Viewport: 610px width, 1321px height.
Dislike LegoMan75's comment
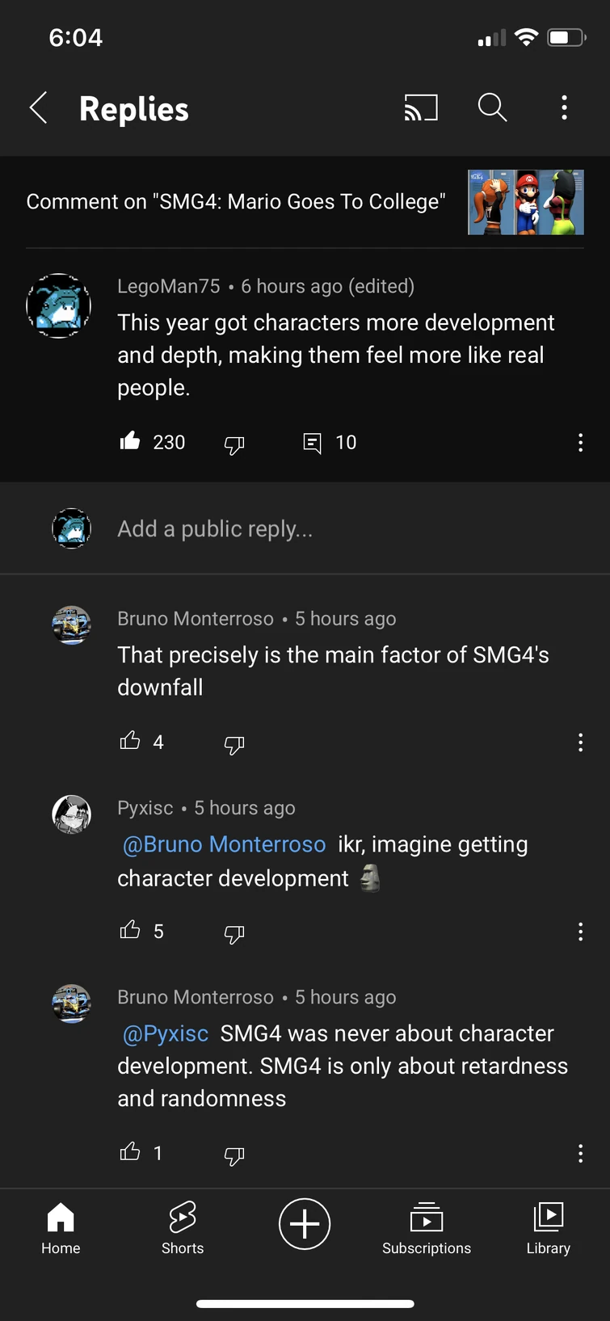tap(234, 444)
